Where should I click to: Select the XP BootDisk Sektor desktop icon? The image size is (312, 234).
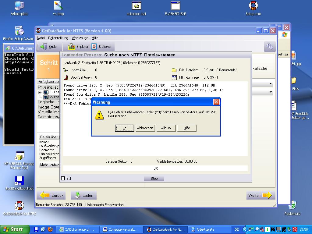coord(300,110)
